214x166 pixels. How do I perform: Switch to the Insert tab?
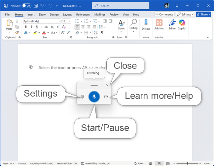click(x=31, y=15)
